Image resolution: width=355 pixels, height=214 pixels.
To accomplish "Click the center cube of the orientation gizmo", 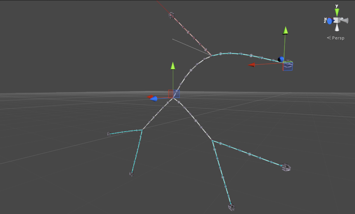I will pos(337,20).
